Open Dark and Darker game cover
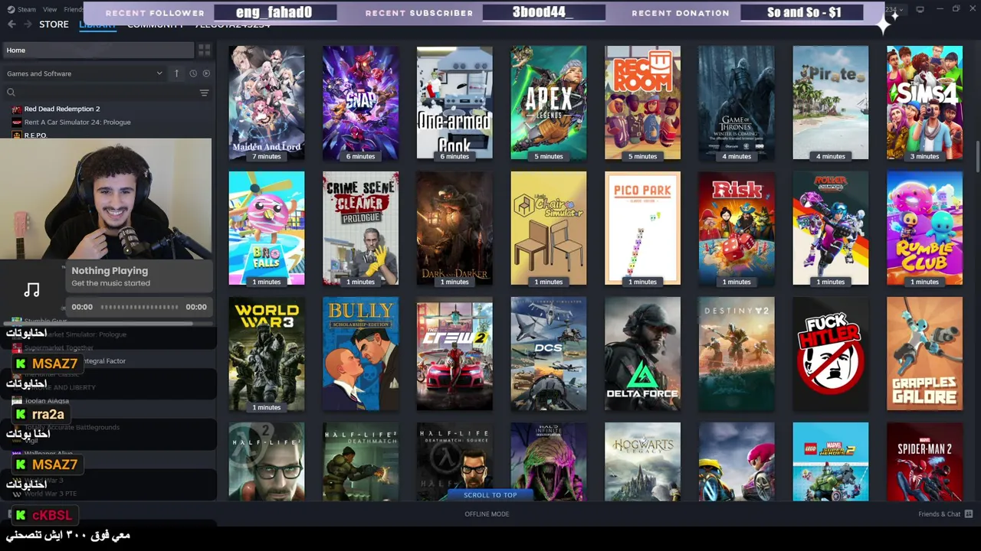Image resolution: width=981 pixels, height=551 pixels. tap(454, 228)
